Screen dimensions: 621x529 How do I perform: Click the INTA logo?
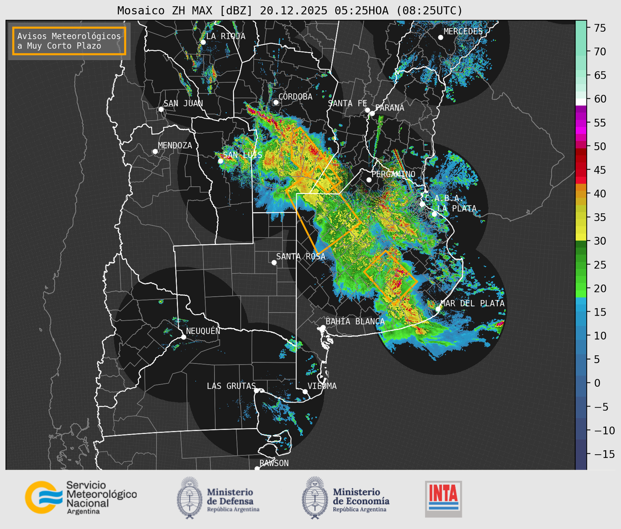coord(443,499)
